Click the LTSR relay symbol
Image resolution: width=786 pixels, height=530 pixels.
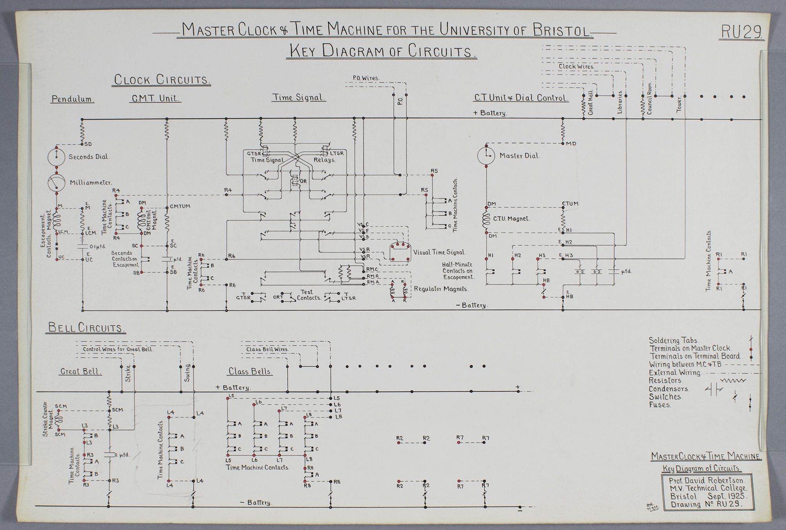325,151
